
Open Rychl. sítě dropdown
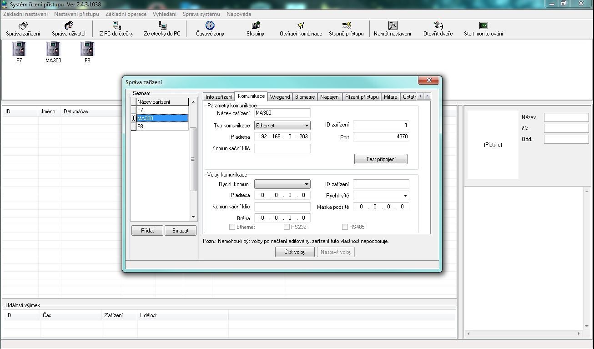[x=381, y=196]
